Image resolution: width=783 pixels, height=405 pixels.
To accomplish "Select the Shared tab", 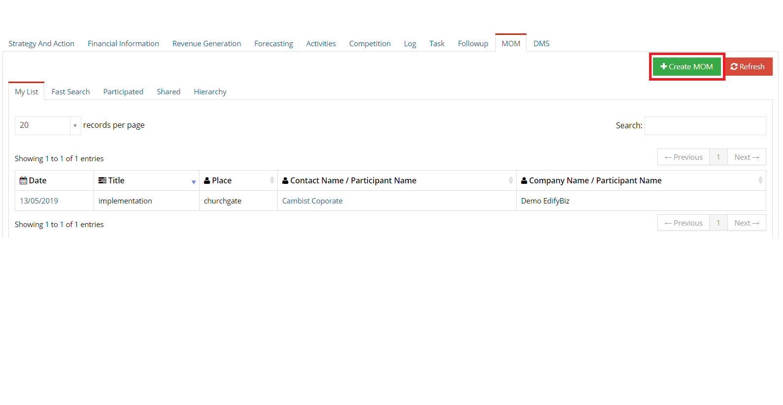I will coord(168,92).
